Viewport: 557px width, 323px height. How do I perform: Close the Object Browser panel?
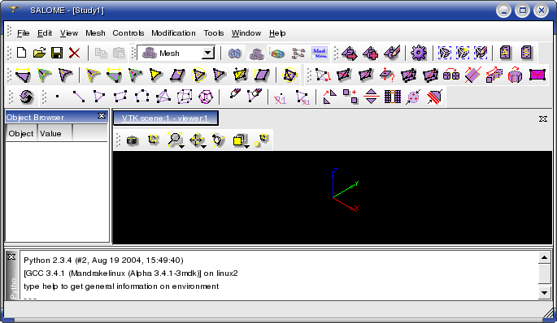pyautogui.click(x=102, y=116)
